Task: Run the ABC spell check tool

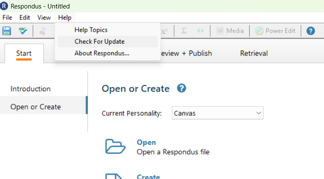Action: click(x=23, y=31)
